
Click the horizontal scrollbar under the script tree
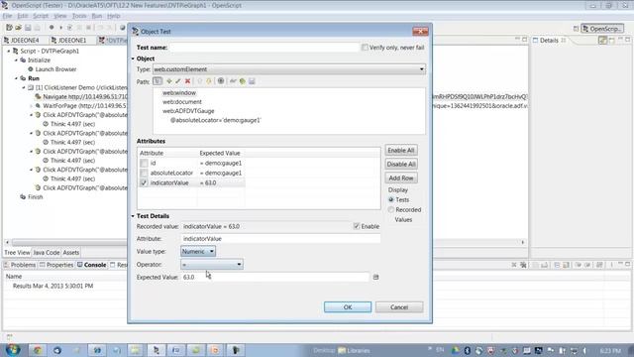[264, 242]
